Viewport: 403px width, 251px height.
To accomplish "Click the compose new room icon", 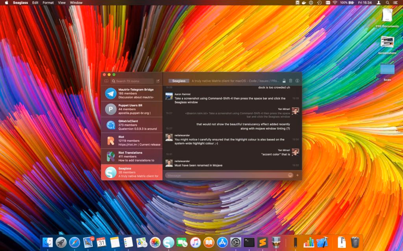I will click(x=158, y=81).
